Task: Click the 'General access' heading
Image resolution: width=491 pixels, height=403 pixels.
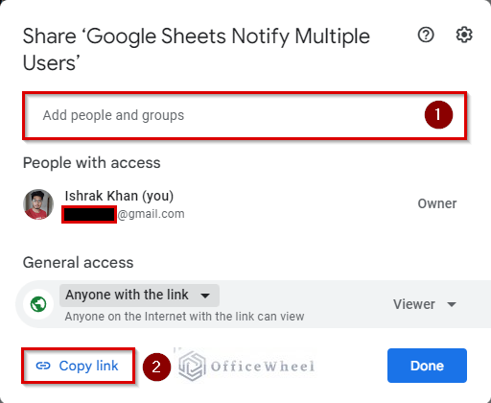Action: 78,263
